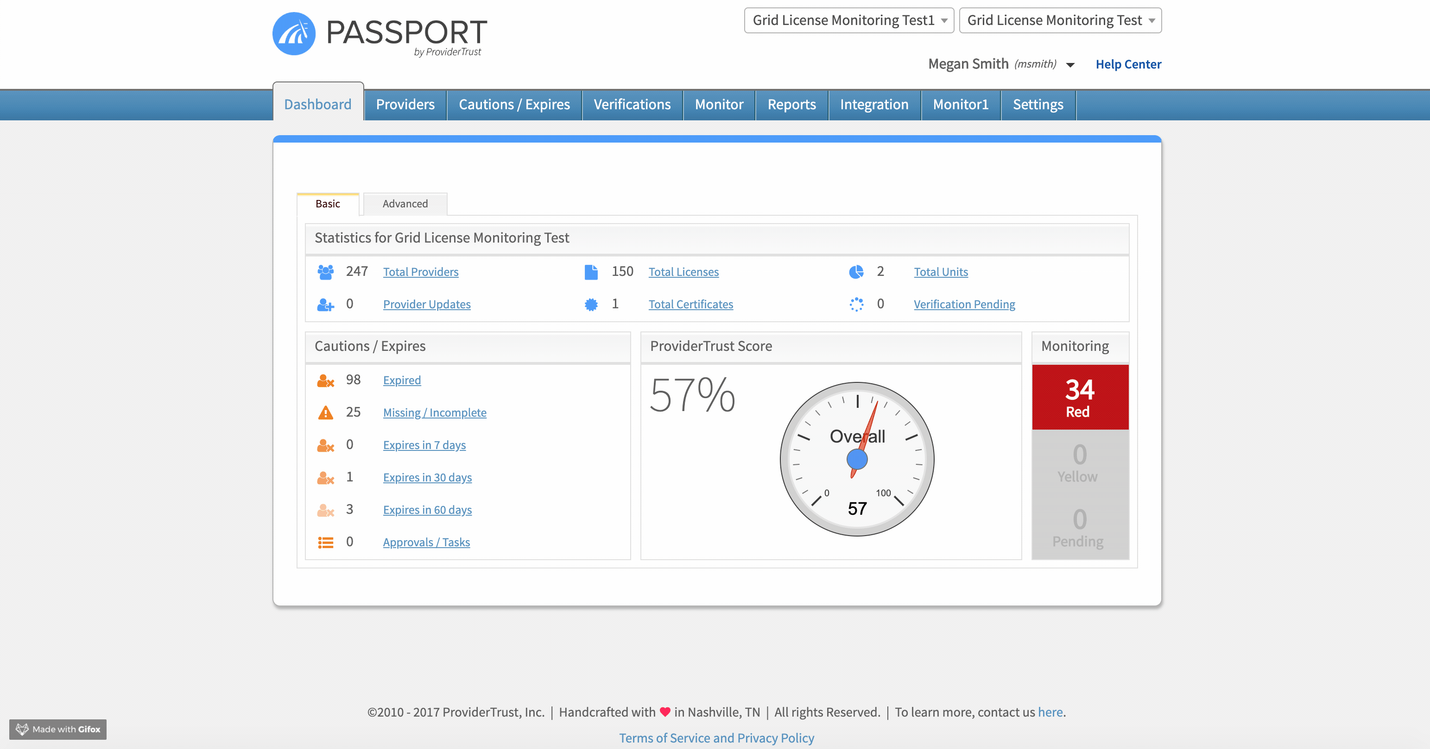Select the Basic statistics tab
1430x749 pixels.
coord(328,204)
